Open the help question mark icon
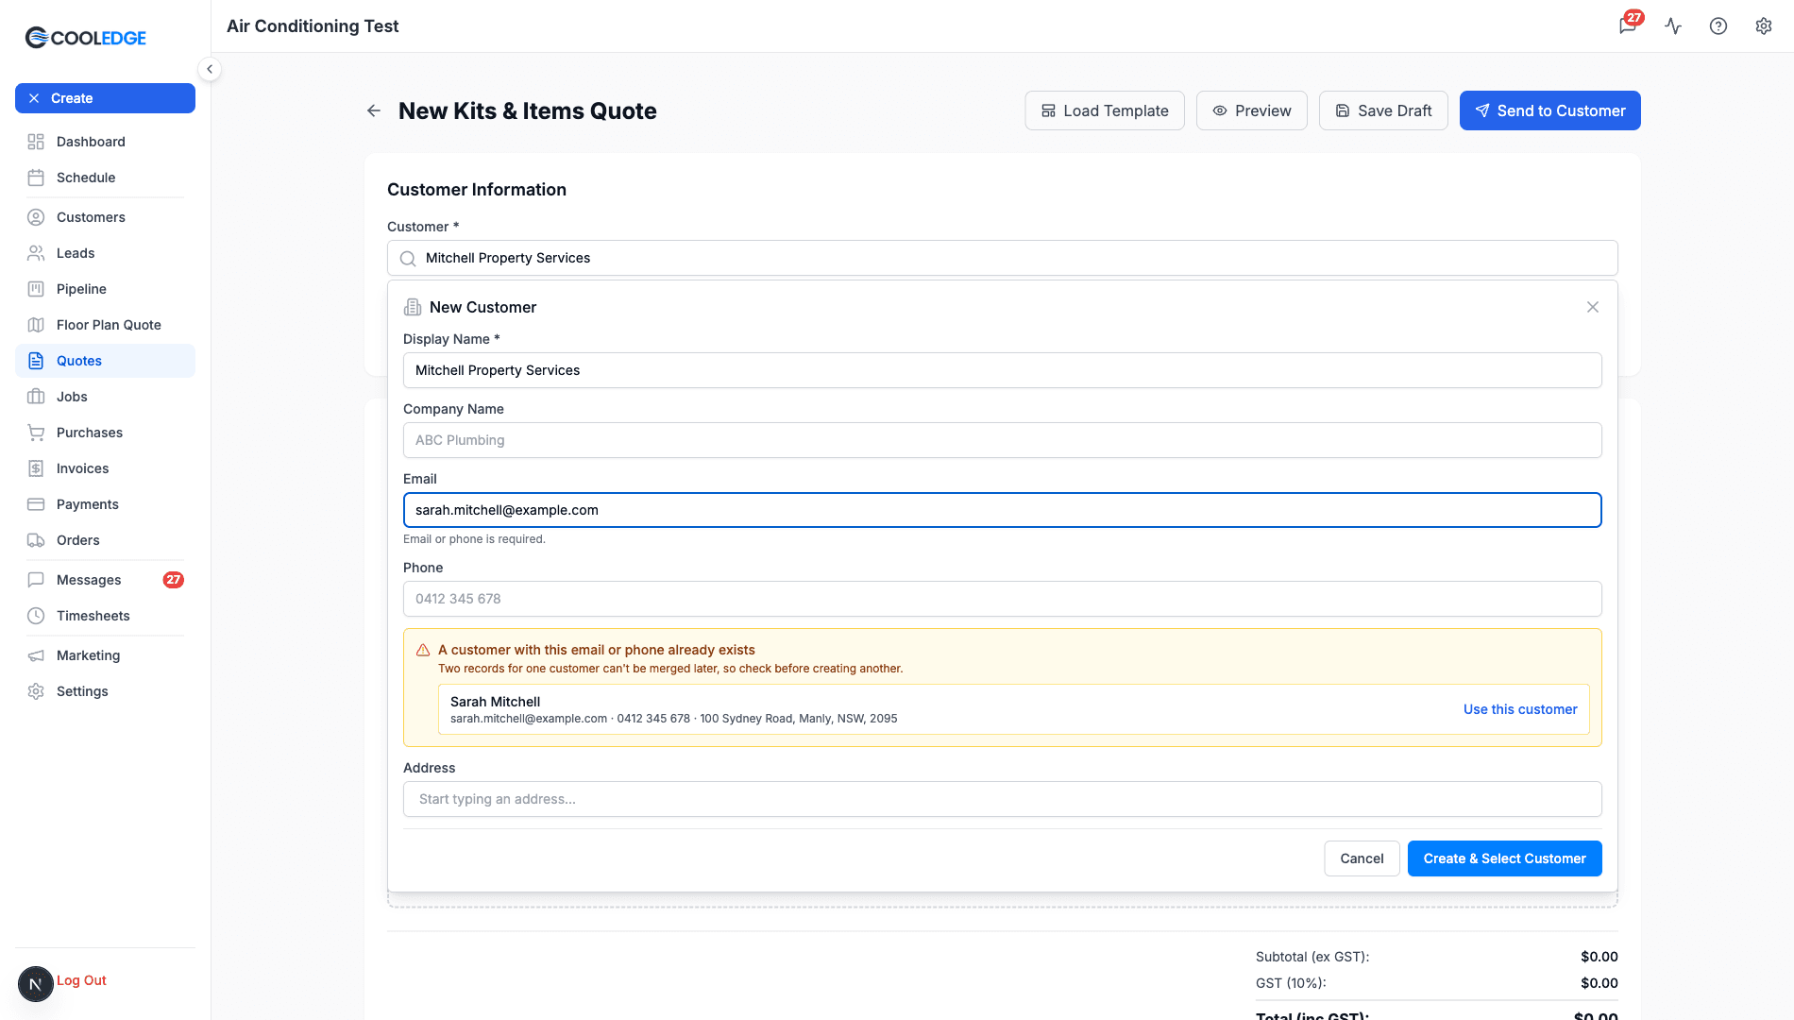Screen dimensions: 1794x1020 (x=1718, y=25)
